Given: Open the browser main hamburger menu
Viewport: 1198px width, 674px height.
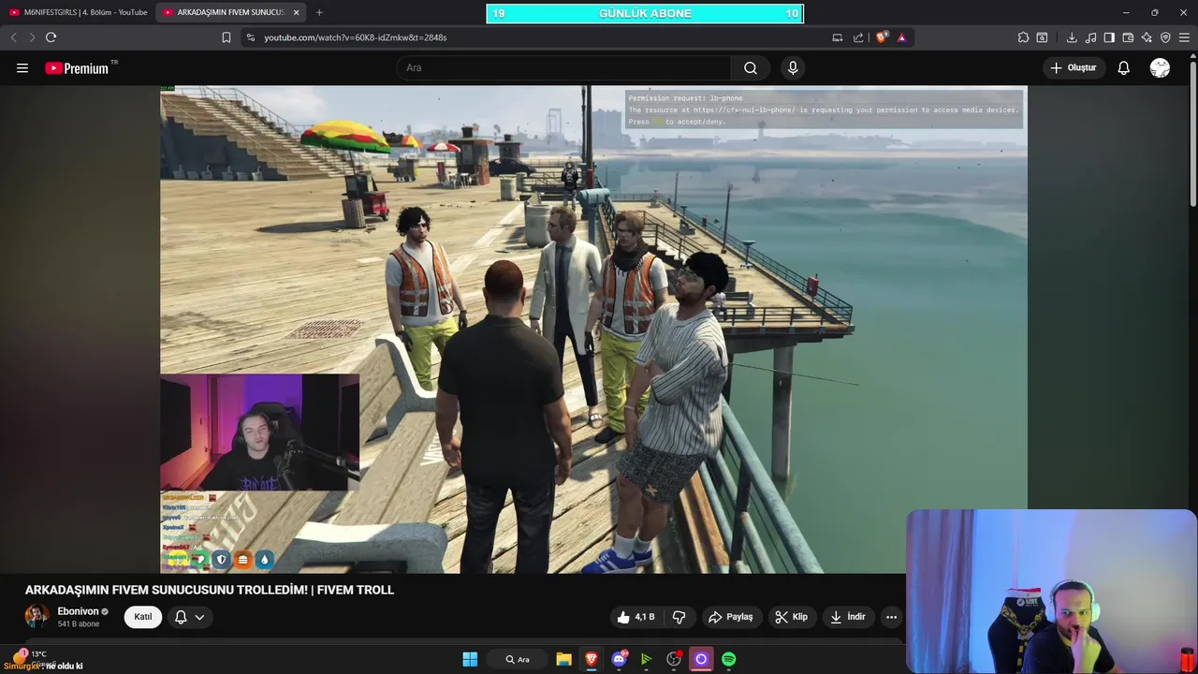Looking at the screenshot, I should pos(1184,37).
